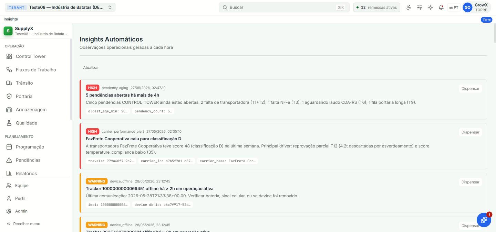Open the AI assistant sparkle button

(x=484, y=220)
